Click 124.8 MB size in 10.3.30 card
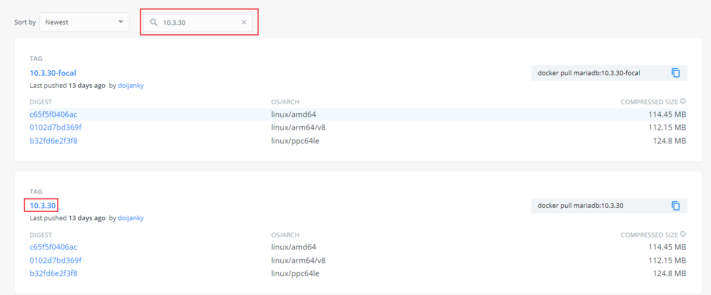 point(669,273)
